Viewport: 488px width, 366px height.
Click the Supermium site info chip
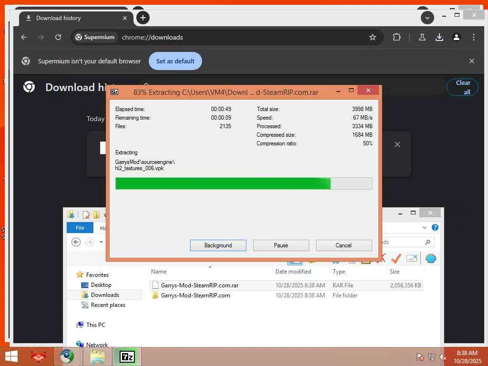coord(95,37)
